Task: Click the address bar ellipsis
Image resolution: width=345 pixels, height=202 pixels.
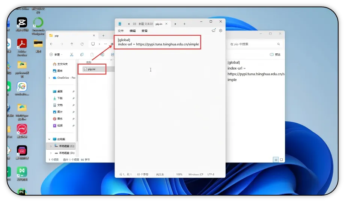Action: click(105, 44)
